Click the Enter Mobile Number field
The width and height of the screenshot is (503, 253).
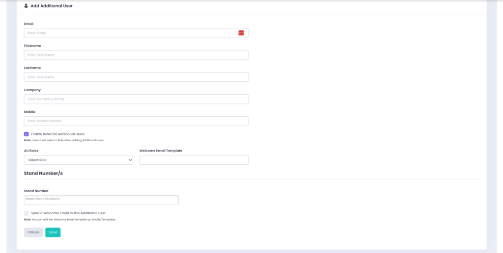(x=136, y=121)
